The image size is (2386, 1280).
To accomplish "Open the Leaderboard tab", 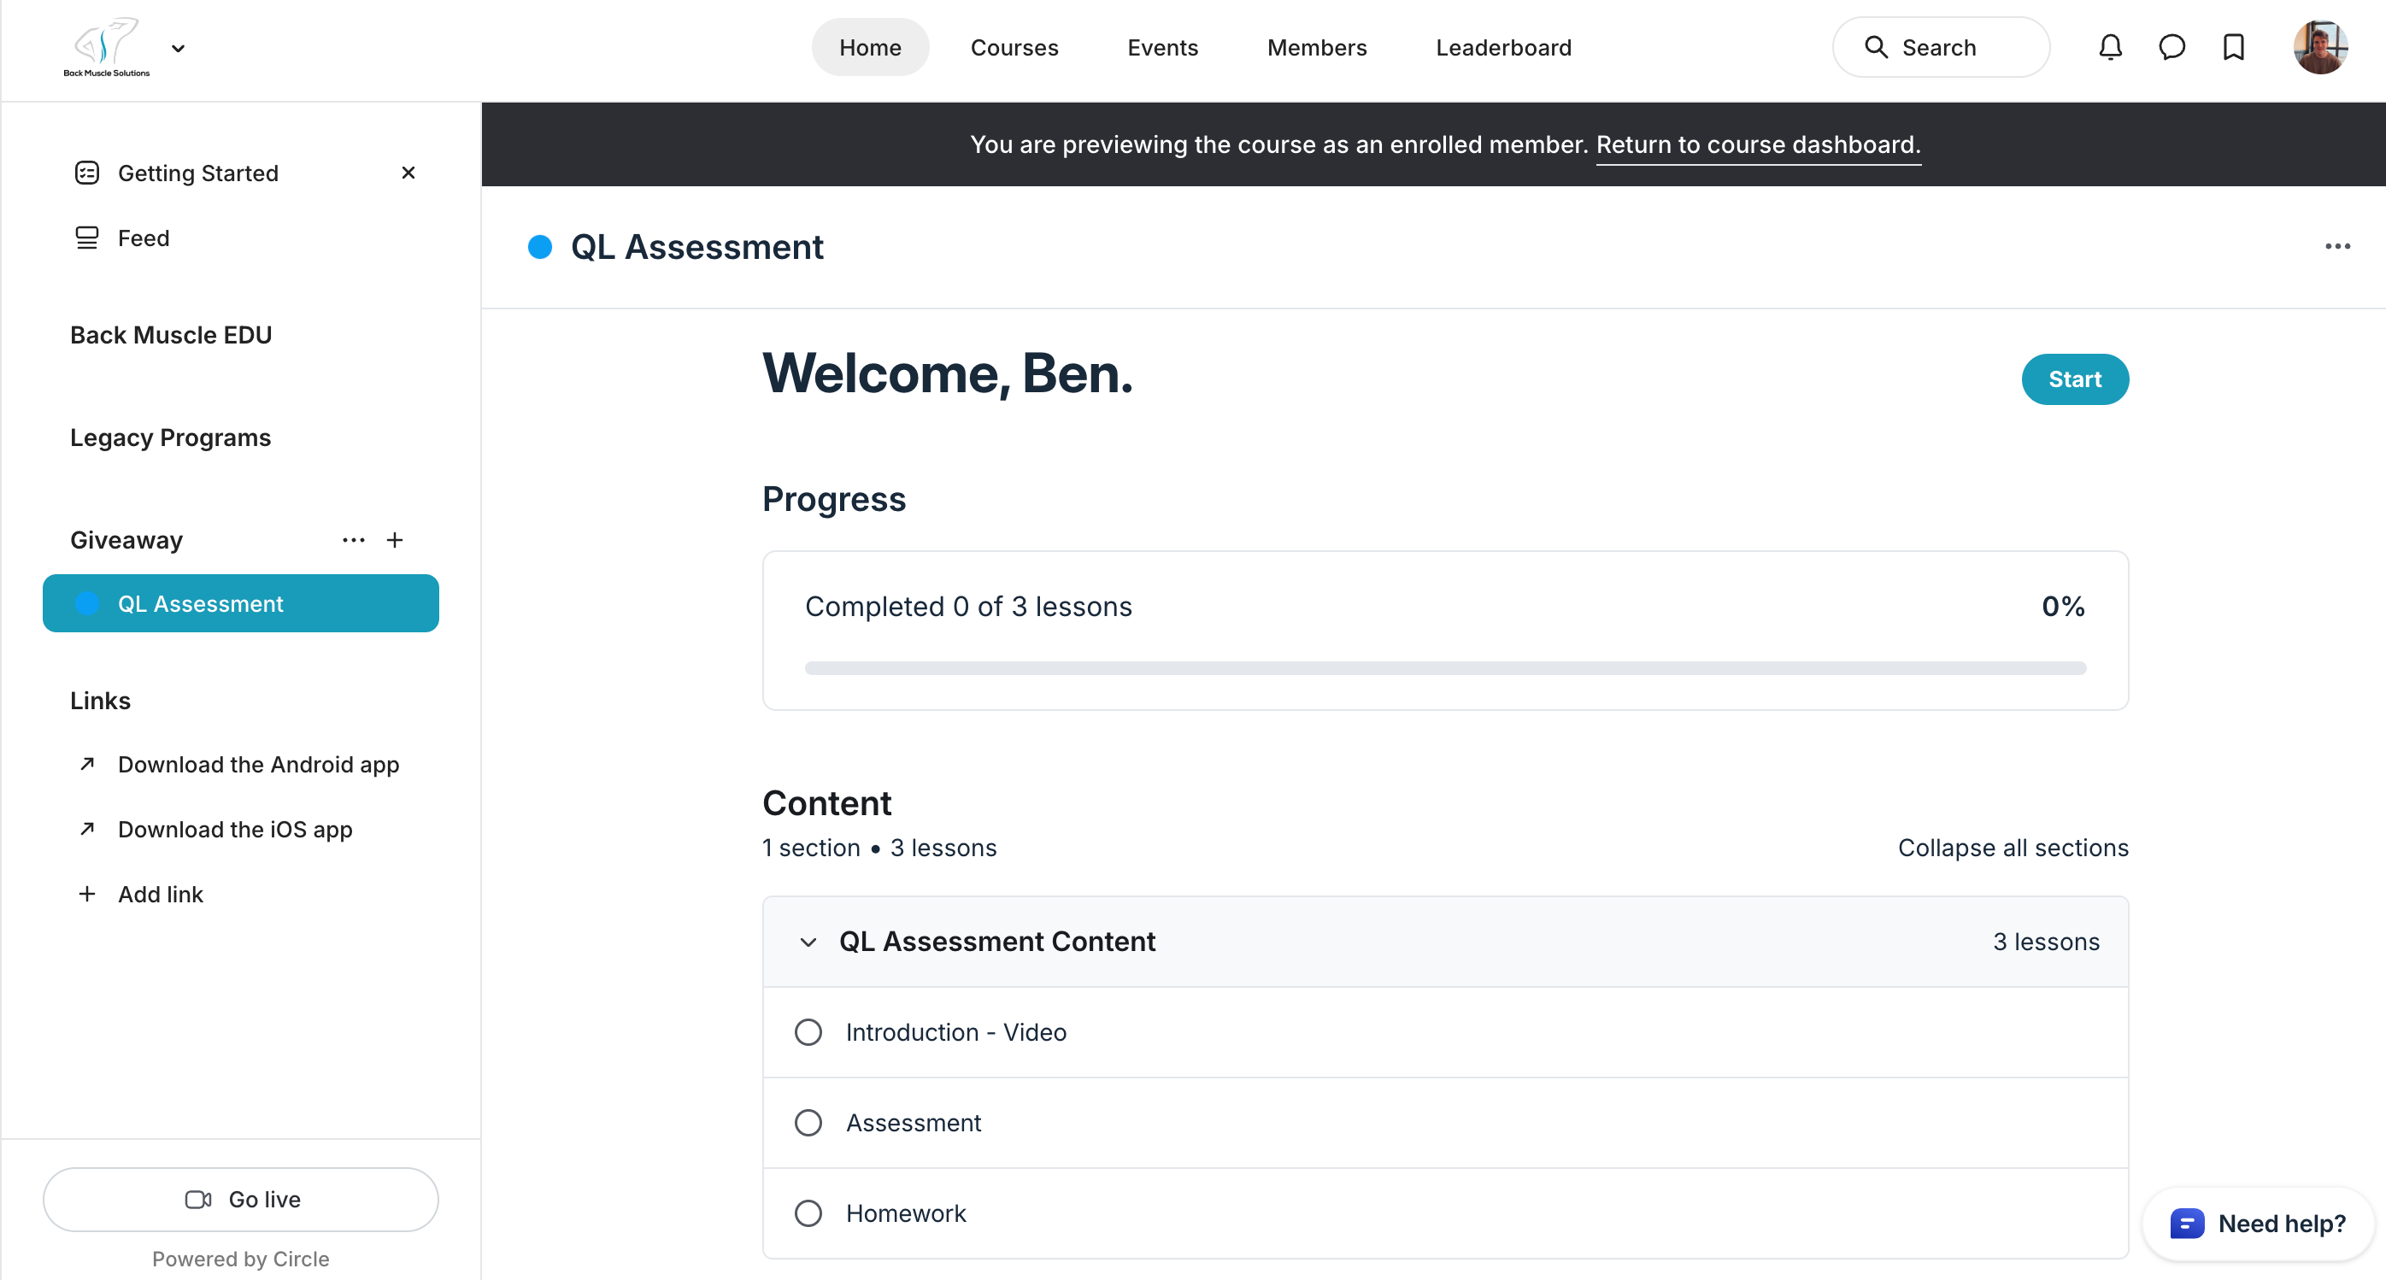I will pos(1502,47).
